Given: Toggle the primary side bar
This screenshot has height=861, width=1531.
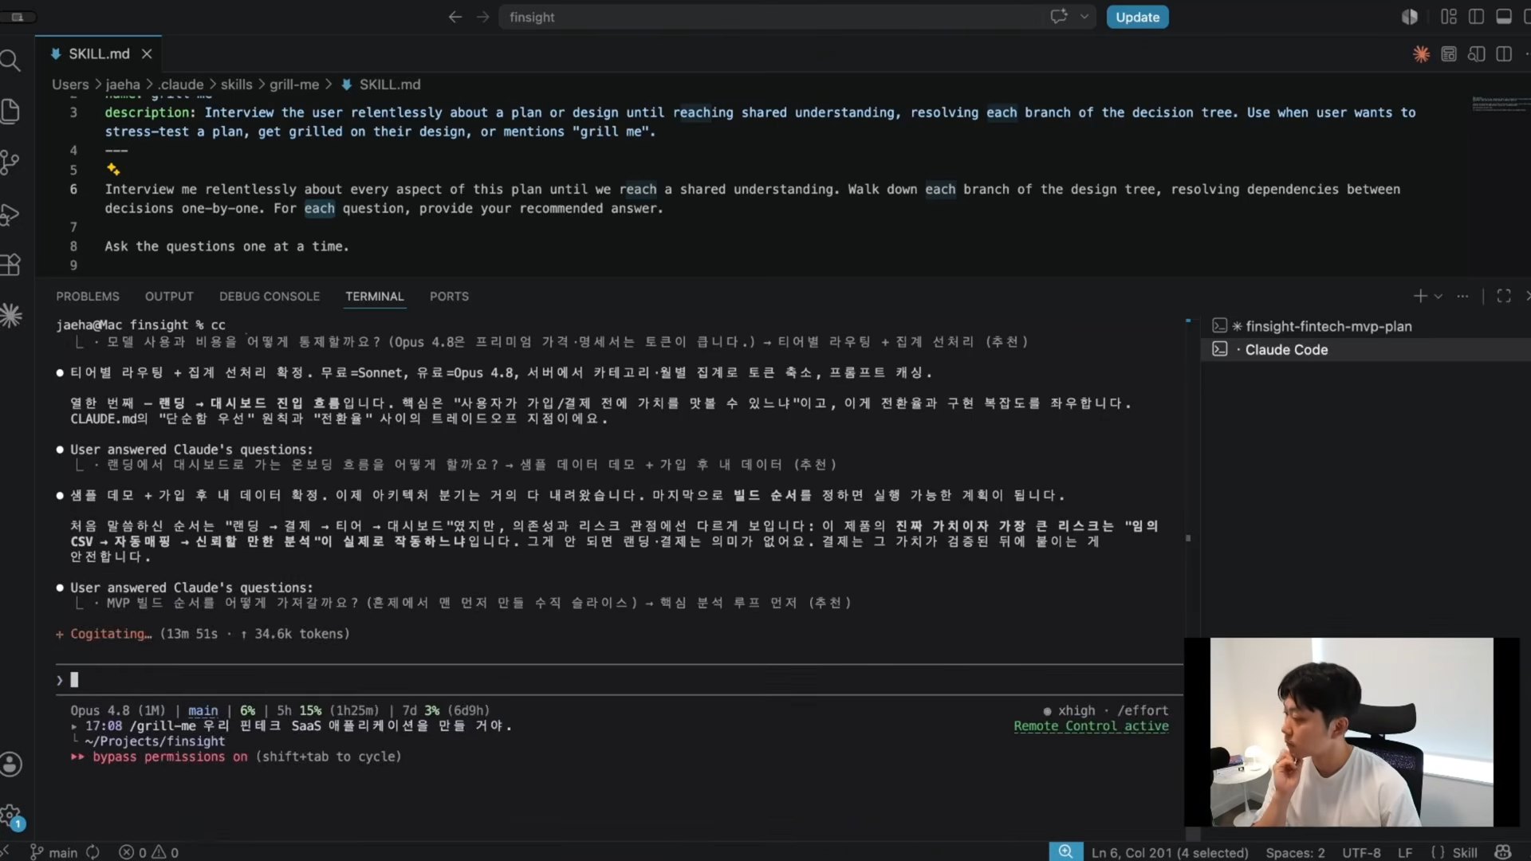Looking at the screenshot, I should (1476, 17).
